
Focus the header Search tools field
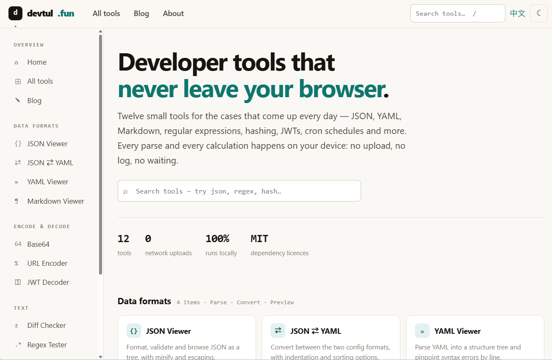(458, 13)
